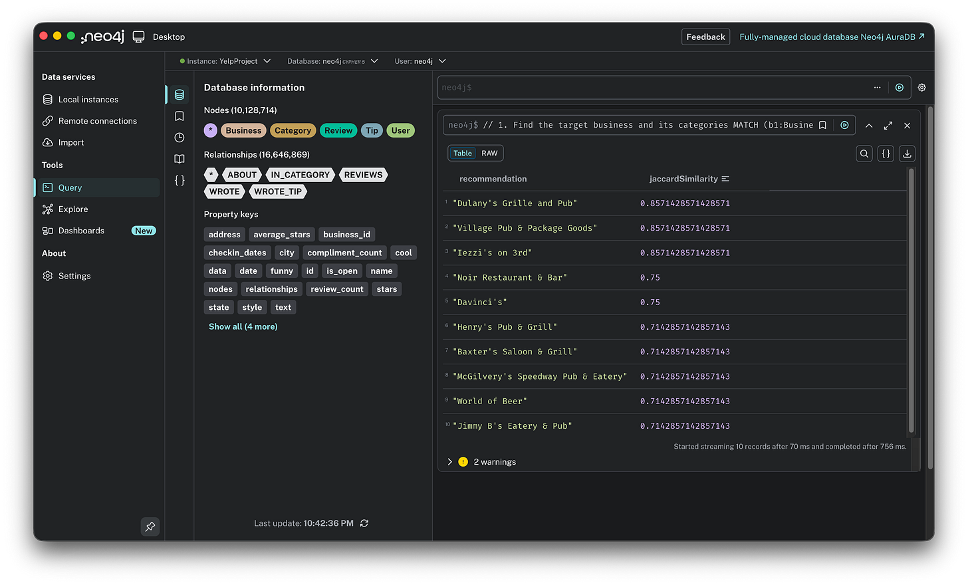The width and height of the screenshot is (968, 585).
Task: Switch result view to RAW
Action: point(489,154)
